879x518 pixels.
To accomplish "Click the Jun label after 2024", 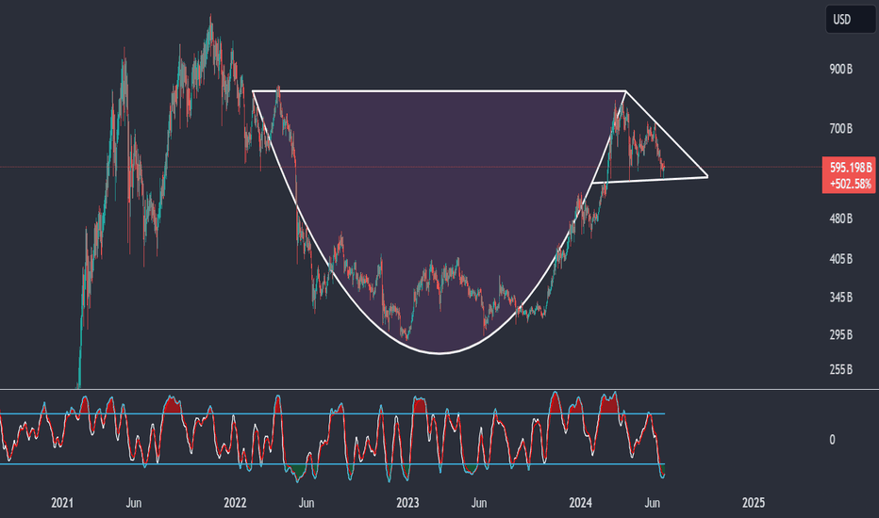I will 652,502.
